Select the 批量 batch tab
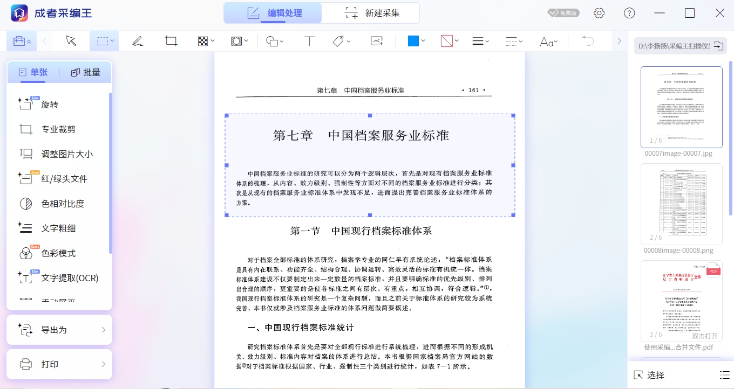734x389 pixels. [x=85, y=72]
